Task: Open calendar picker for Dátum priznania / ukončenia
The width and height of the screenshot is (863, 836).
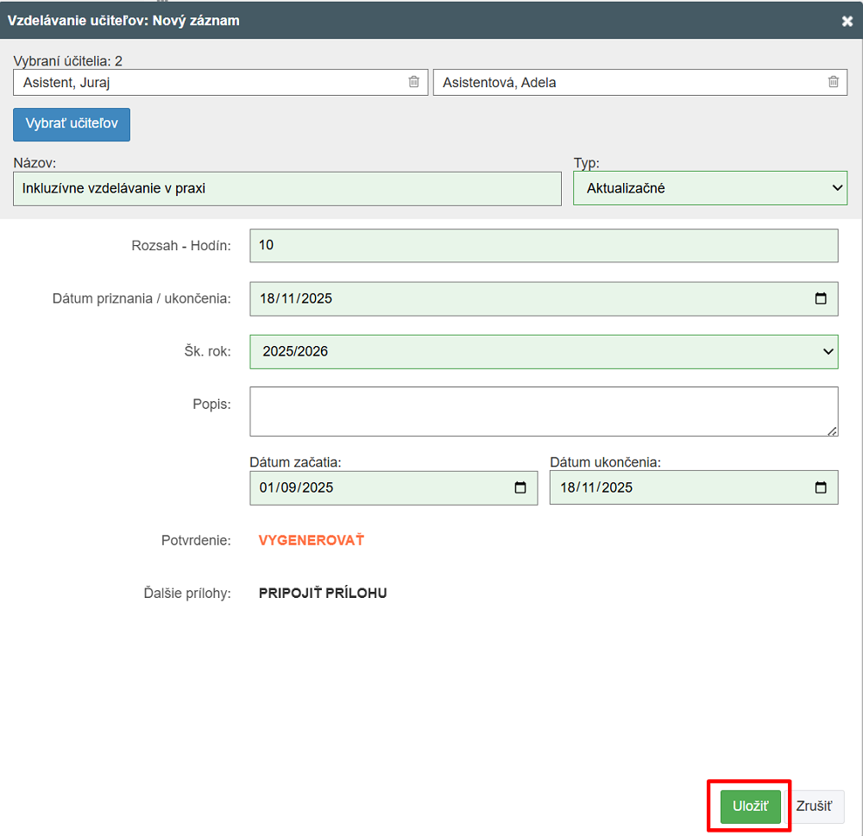Action: click(821, 299)
